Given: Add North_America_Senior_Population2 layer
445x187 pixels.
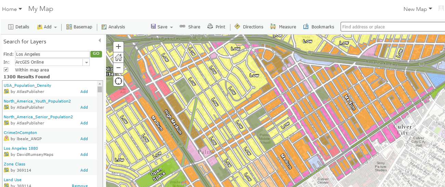Looking at the screenshot, I should [x=84, y=123].
